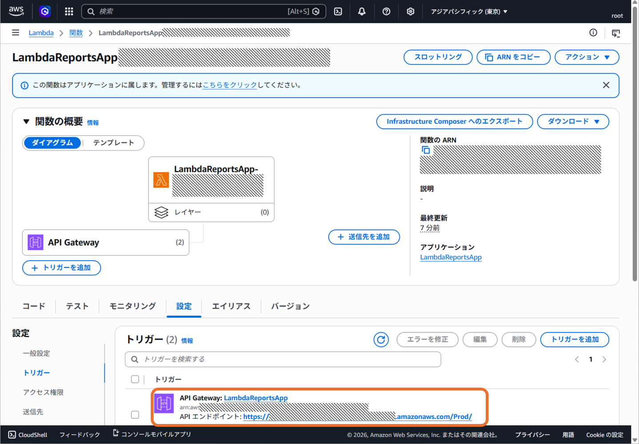Open LambdaReportsApp application link

[x=451, y=257]
